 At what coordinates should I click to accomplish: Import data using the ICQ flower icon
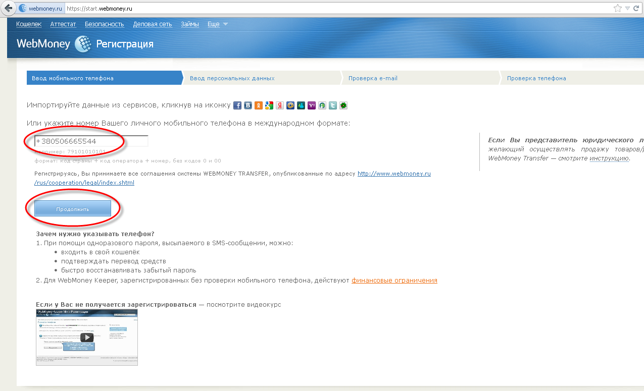(343, 105)
